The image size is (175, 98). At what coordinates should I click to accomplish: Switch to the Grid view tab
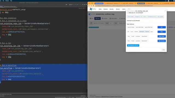coord(92,19)
